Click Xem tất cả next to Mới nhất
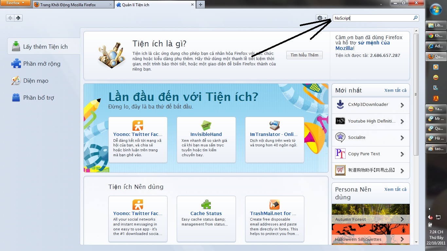 coord(395,91)
